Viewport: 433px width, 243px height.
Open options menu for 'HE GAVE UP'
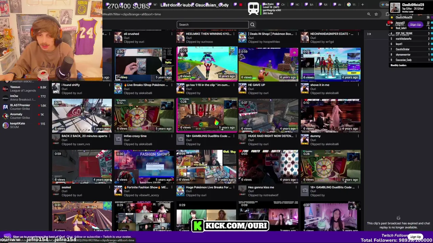[296, 85]
